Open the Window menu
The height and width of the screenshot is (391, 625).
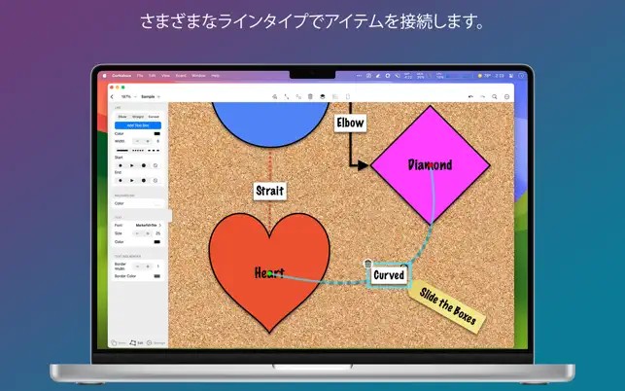(198, 76)
